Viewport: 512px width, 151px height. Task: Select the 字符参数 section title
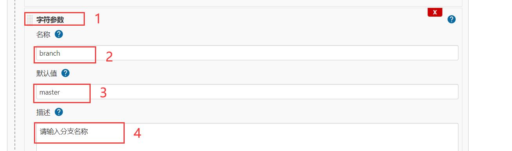tap(50, 19)
